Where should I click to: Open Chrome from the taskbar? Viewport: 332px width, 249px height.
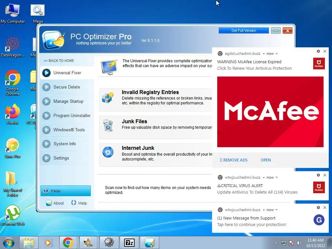[x=68, y=243]
